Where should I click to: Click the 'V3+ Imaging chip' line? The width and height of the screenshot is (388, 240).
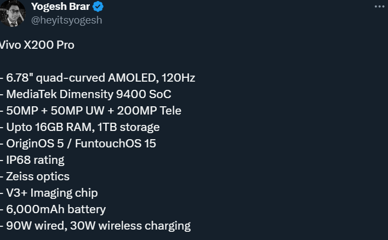click(52, 193)
